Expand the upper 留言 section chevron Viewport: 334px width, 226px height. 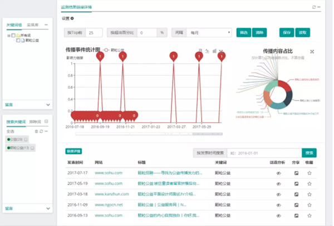point(48,105)
